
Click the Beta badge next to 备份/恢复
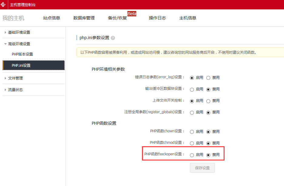pyautogui.click(x=132, y=14)
